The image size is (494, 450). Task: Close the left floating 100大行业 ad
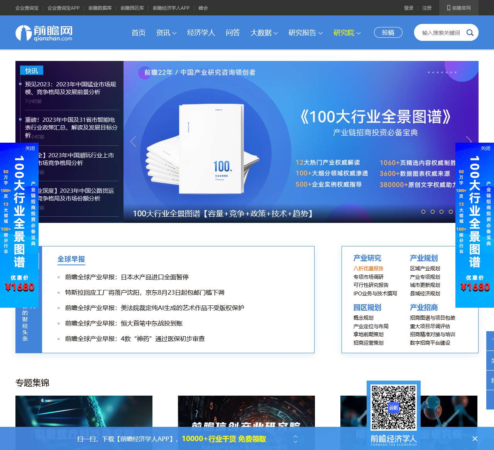pyautogui.click(x=30, y=148)
